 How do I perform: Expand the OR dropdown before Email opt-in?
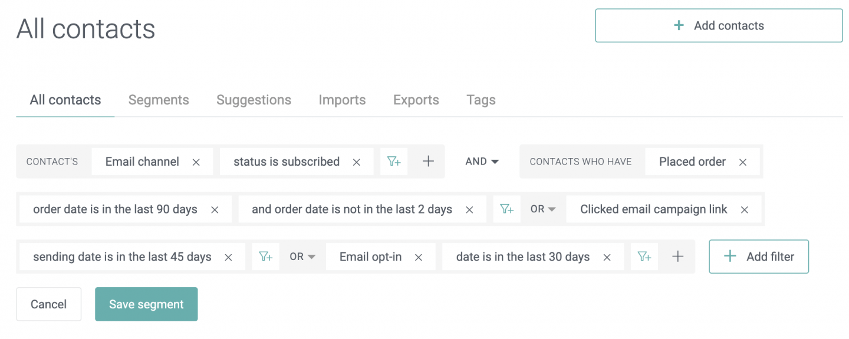[302, 257]
